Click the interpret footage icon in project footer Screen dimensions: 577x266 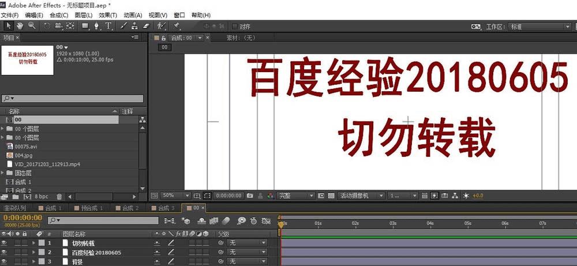click(5, 197)
